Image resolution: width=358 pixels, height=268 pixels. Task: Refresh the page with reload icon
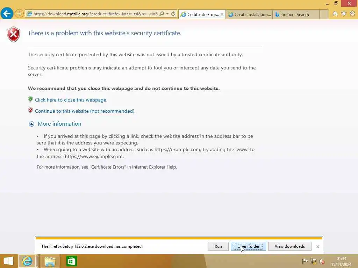coord(173,14)
